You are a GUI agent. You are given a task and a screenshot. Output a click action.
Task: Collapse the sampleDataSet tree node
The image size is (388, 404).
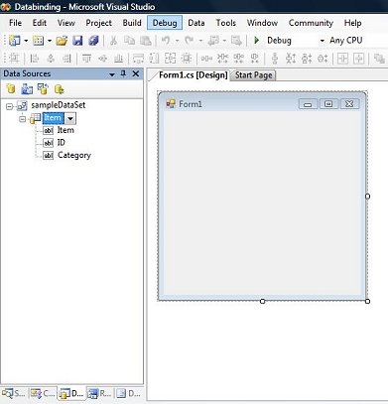pyautogui.click(x=10, y=106)
